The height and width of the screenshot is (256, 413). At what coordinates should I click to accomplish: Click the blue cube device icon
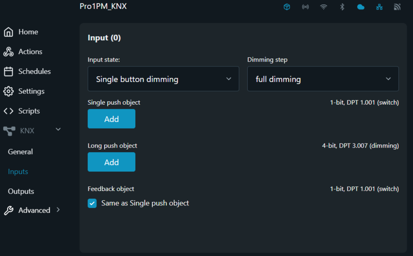[287, 7]
